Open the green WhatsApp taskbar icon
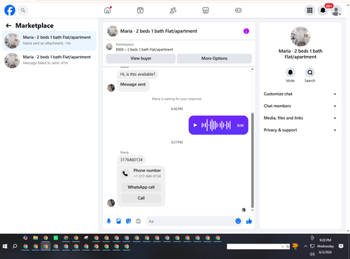This screenshot has width=350, height=259. tap(56, 238)
